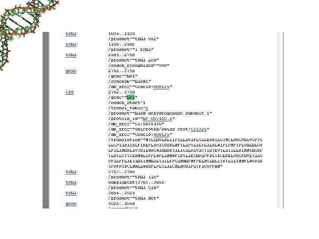319x239 pixels.
Task: Open the protein_id NP_007159.1 link
Action: [x=157, y=119]
